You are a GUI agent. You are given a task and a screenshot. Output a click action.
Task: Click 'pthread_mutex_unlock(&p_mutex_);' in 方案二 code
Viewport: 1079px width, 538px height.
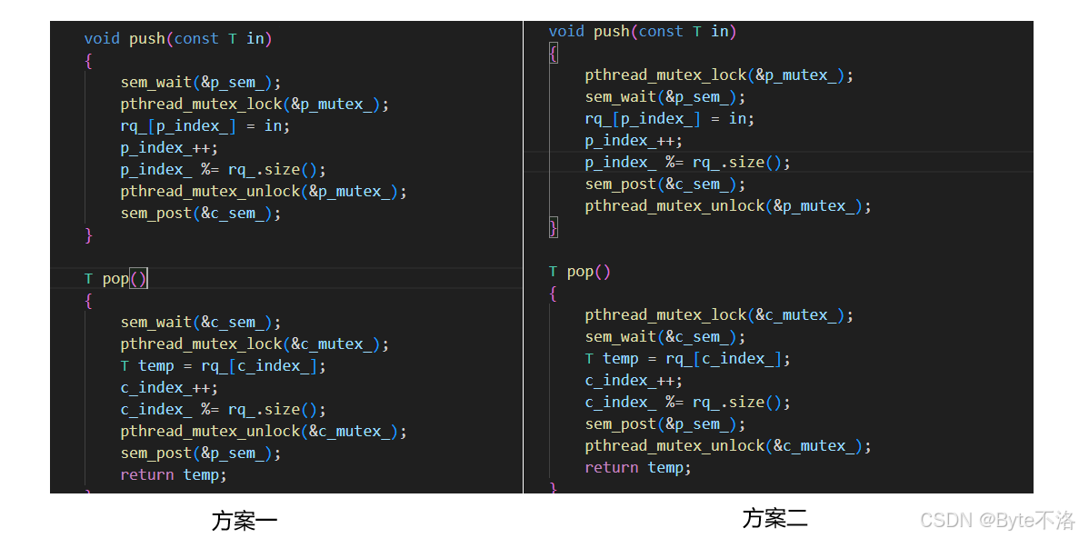[728, 206]
